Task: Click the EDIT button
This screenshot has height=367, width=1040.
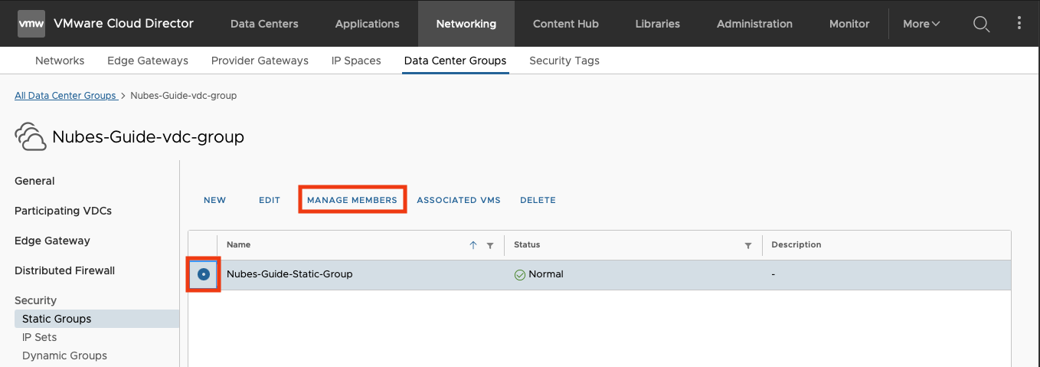Action: [270, 200]
